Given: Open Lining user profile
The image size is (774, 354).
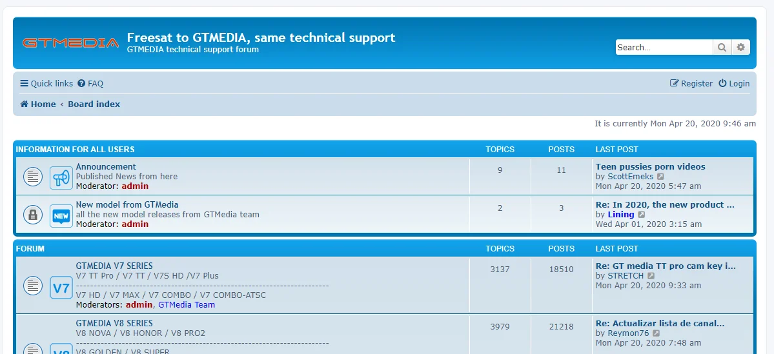Looking at the screenshot, I should pos(621,215).
